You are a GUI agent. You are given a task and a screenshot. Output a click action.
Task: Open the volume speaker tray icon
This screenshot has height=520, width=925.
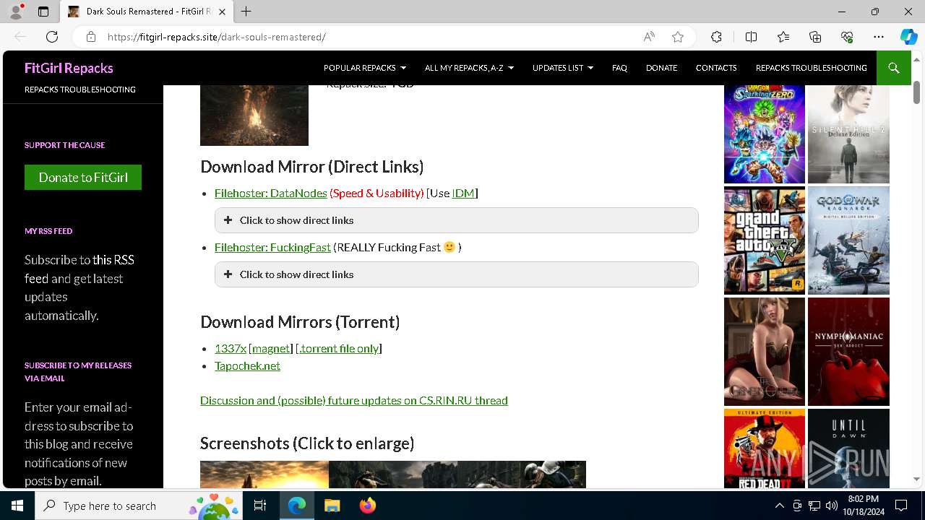pos(831,506)
